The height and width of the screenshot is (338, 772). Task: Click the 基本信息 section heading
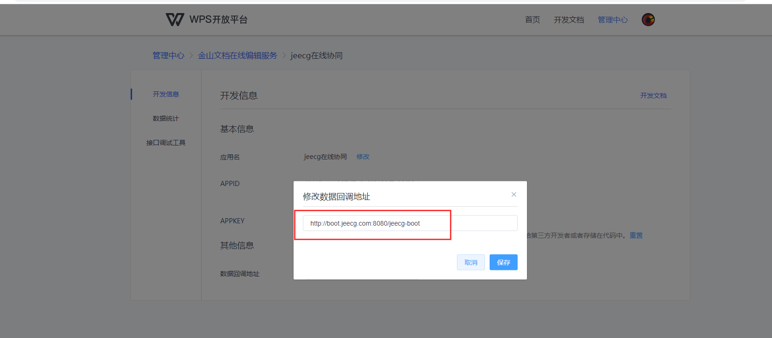237,129
